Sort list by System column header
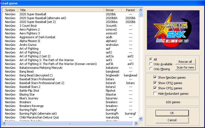This screenshot has width=205, height=128. tap(10, 10)
